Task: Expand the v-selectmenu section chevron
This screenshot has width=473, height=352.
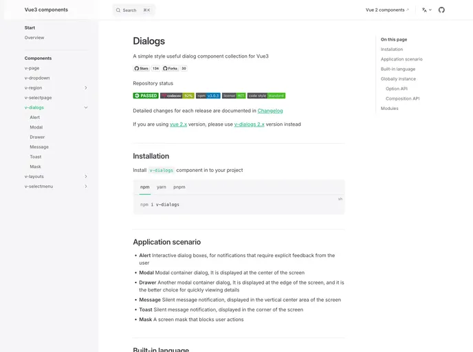Action: pyautogui.click(x=86, y=186)
